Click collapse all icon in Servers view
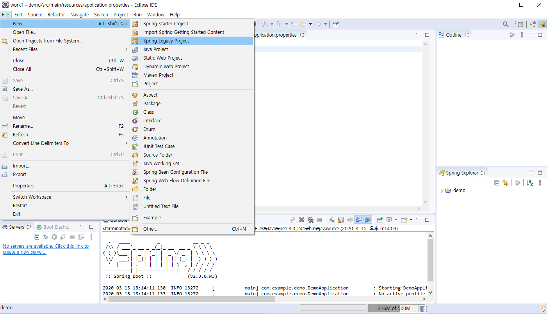 tap(36, 237)
